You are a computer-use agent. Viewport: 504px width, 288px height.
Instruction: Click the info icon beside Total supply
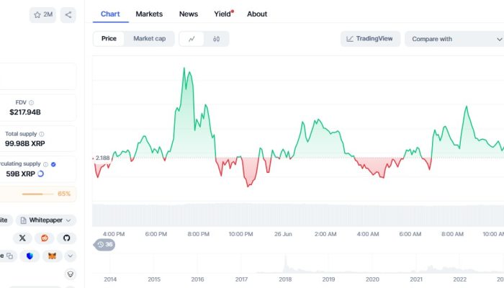coord(41,134)
